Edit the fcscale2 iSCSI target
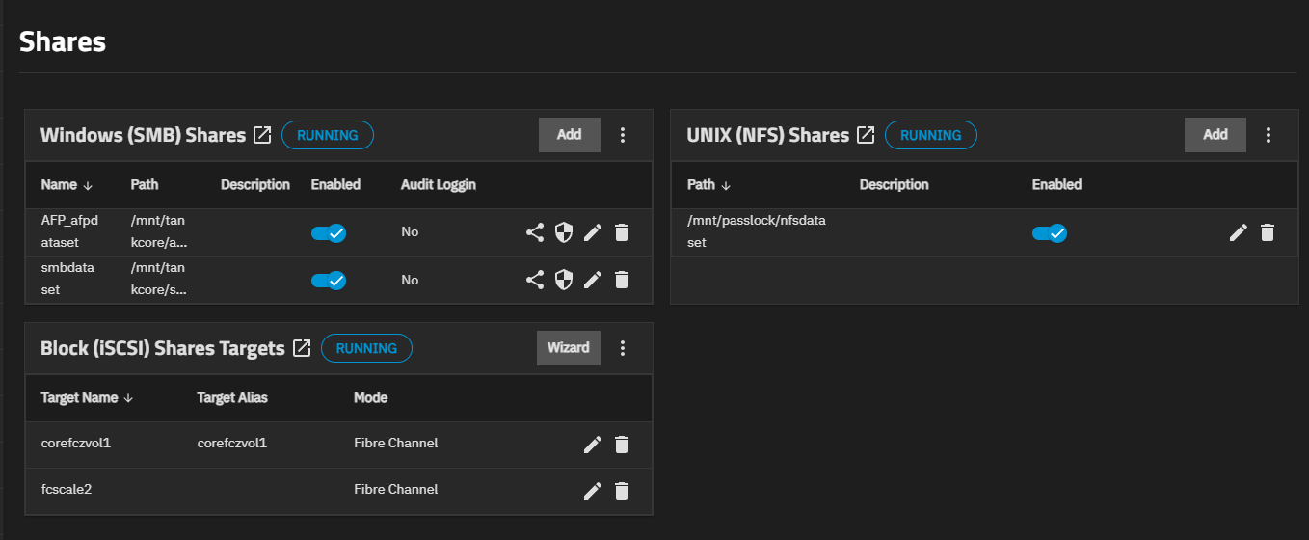 [x=593, y=490]
